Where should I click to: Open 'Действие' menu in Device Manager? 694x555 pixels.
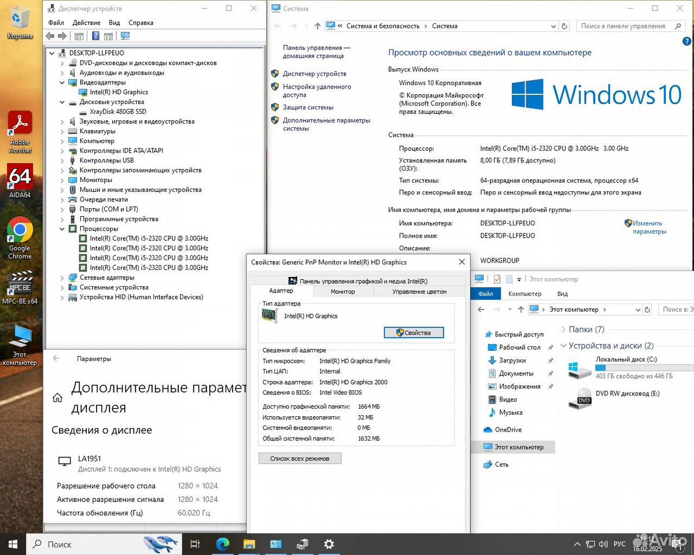click(x=87, y=23)
